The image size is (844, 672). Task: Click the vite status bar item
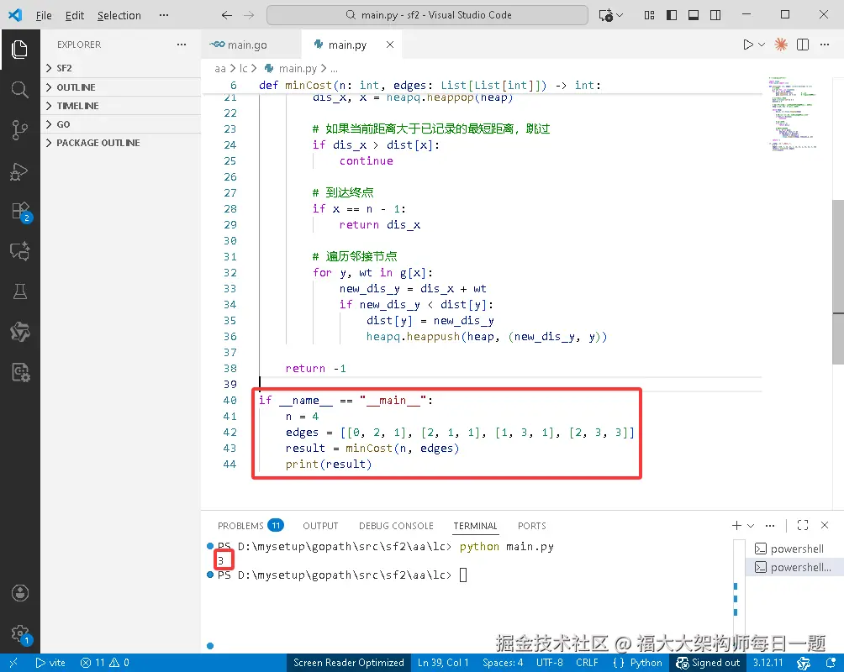[x=50, y=663]
